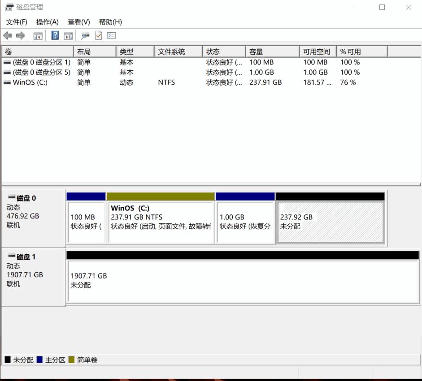Viewport: 422px width, 381px height.
Task: Open the Help question mark icon
Action: click(55, 35)
